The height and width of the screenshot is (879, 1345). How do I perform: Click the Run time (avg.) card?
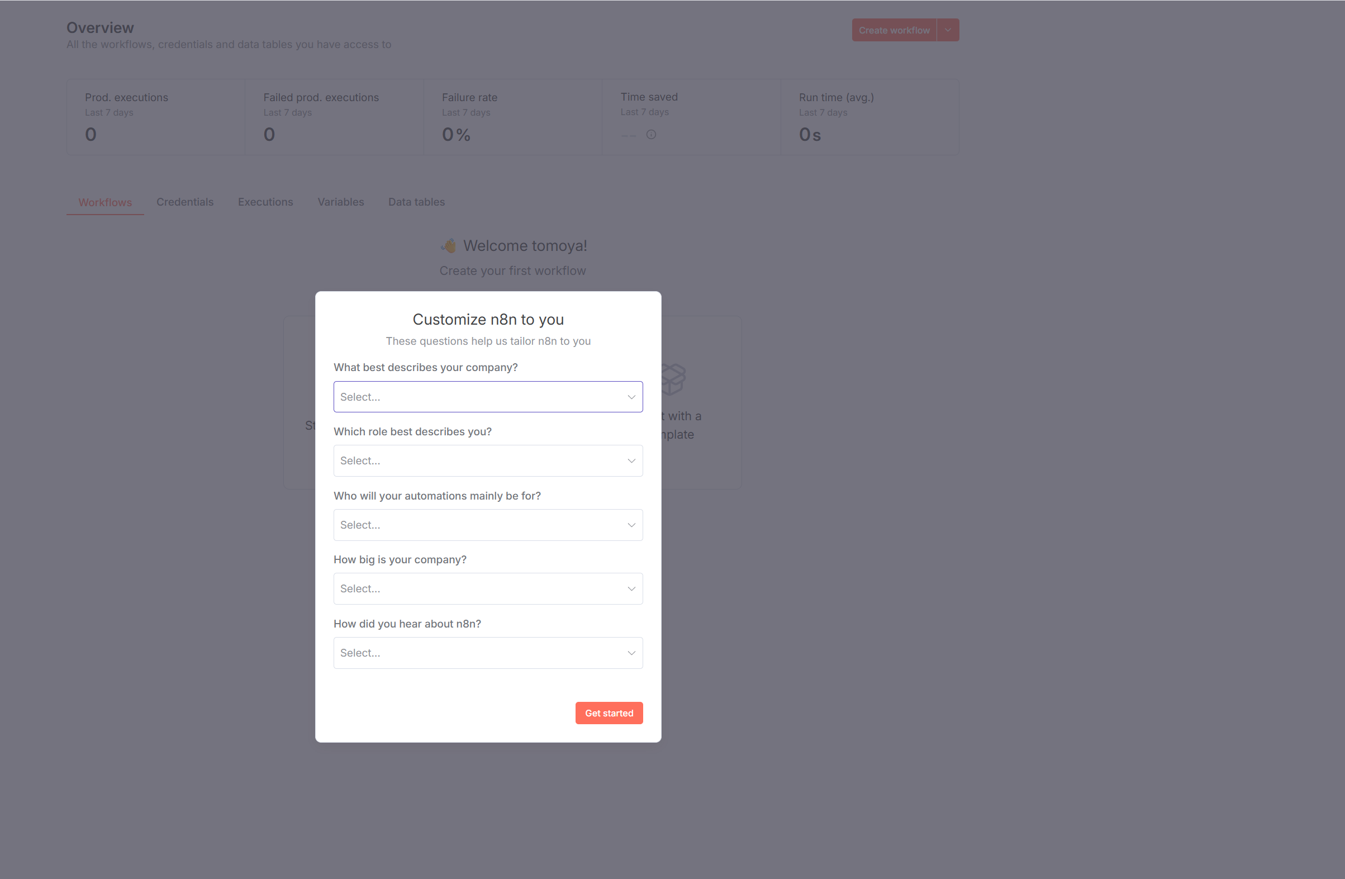point(869,117)
